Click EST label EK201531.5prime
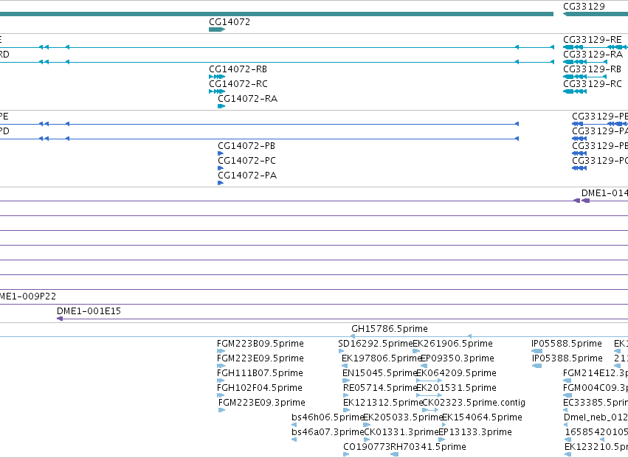The height and width of the screenshot is (458, 628). [456, 389]
